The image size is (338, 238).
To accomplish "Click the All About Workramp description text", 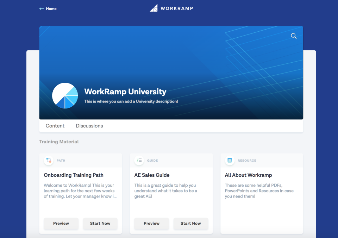I will click(x=259, y=191).
